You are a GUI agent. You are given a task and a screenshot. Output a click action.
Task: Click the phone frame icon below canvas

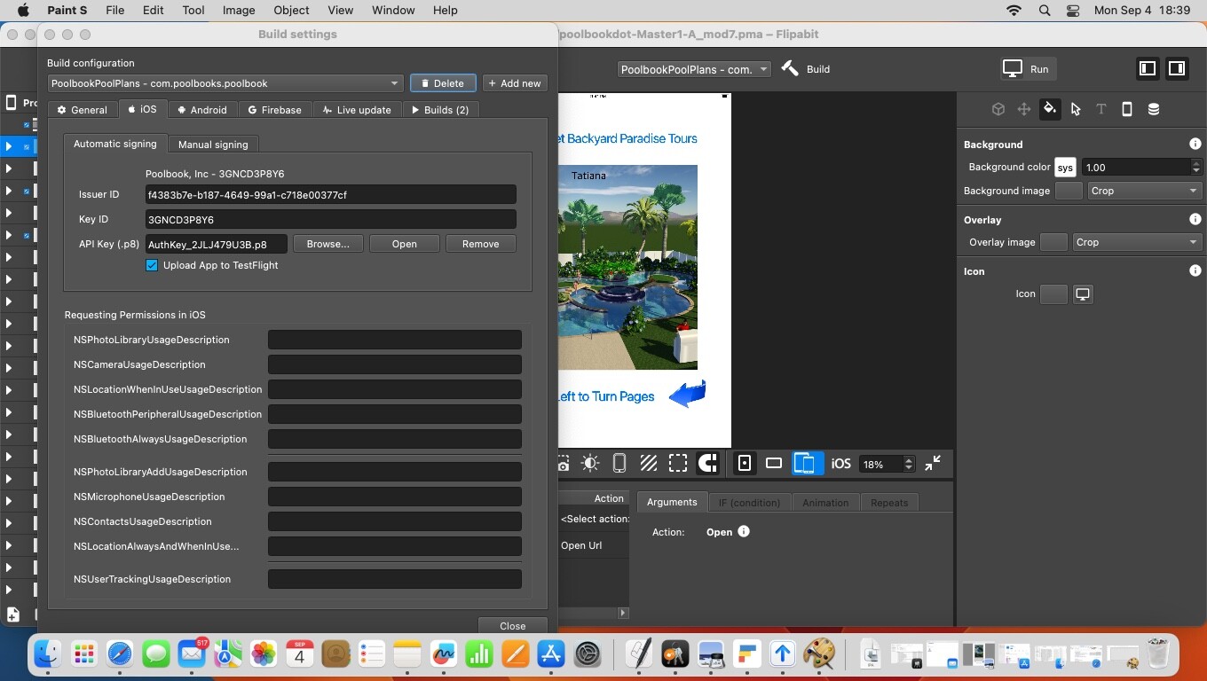click(x=619, y=463)
